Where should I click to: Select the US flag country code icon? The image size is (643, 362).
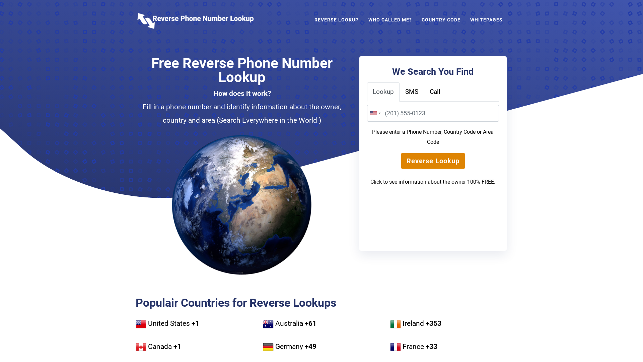tap(374, 113)
